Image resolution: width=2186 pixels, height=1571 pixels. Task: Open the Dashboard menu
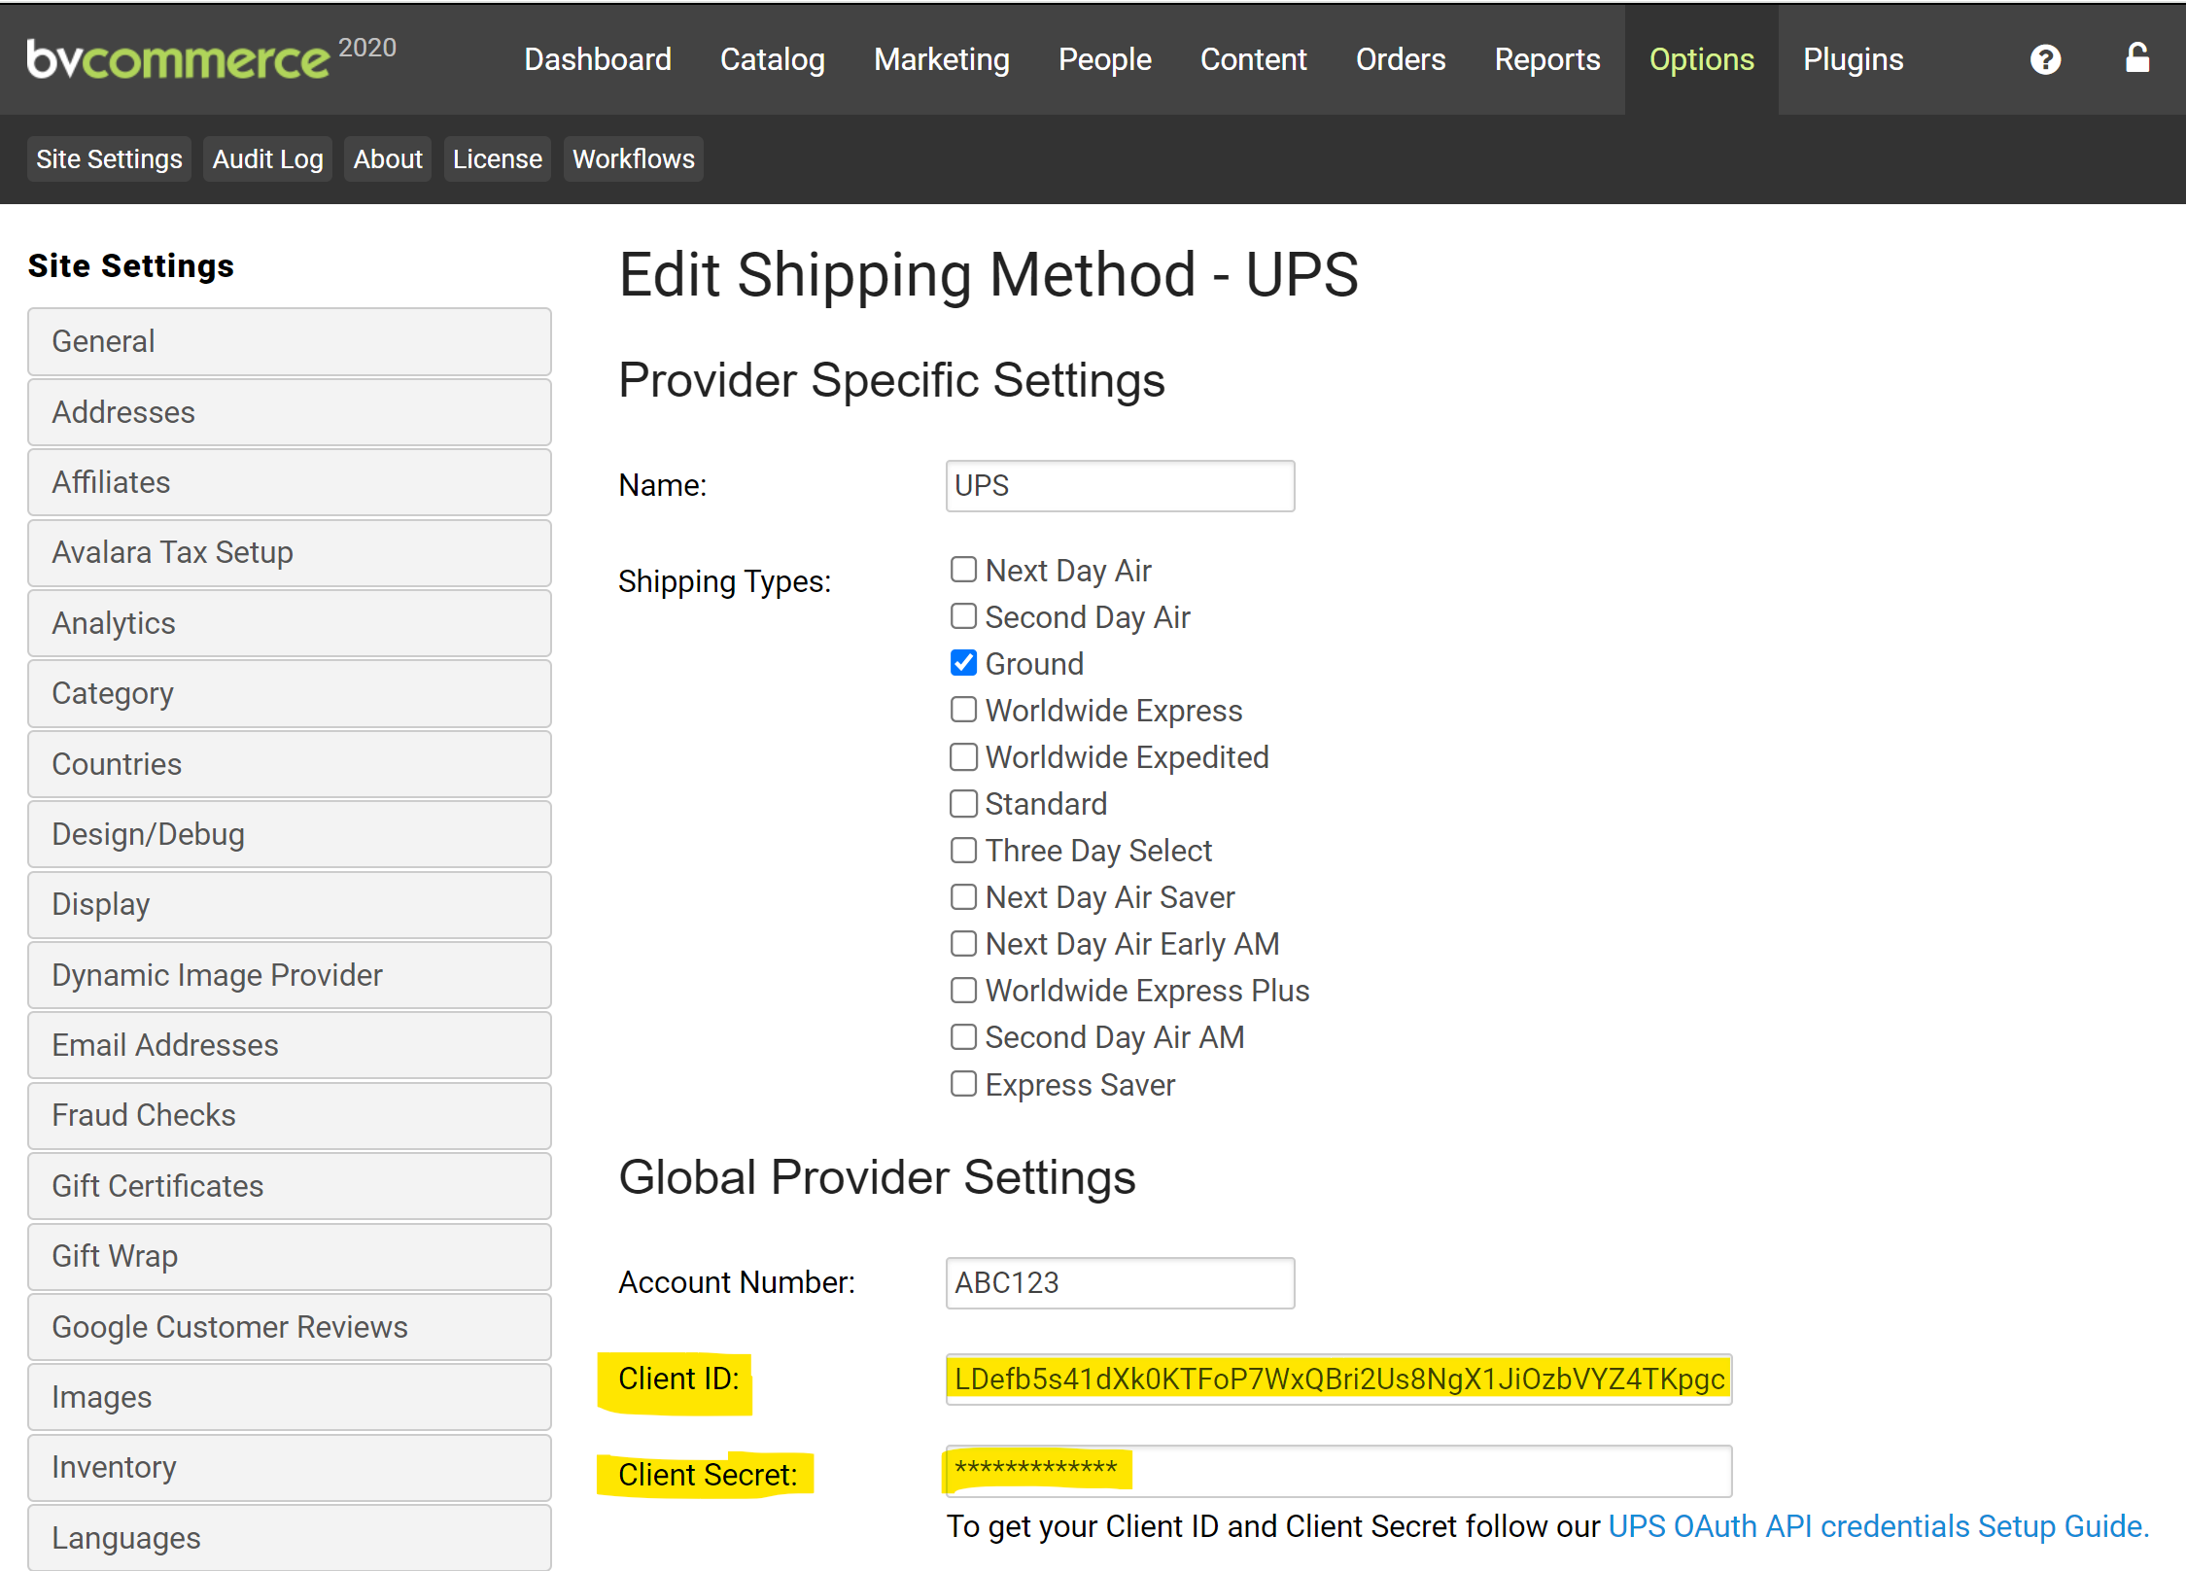597,60
